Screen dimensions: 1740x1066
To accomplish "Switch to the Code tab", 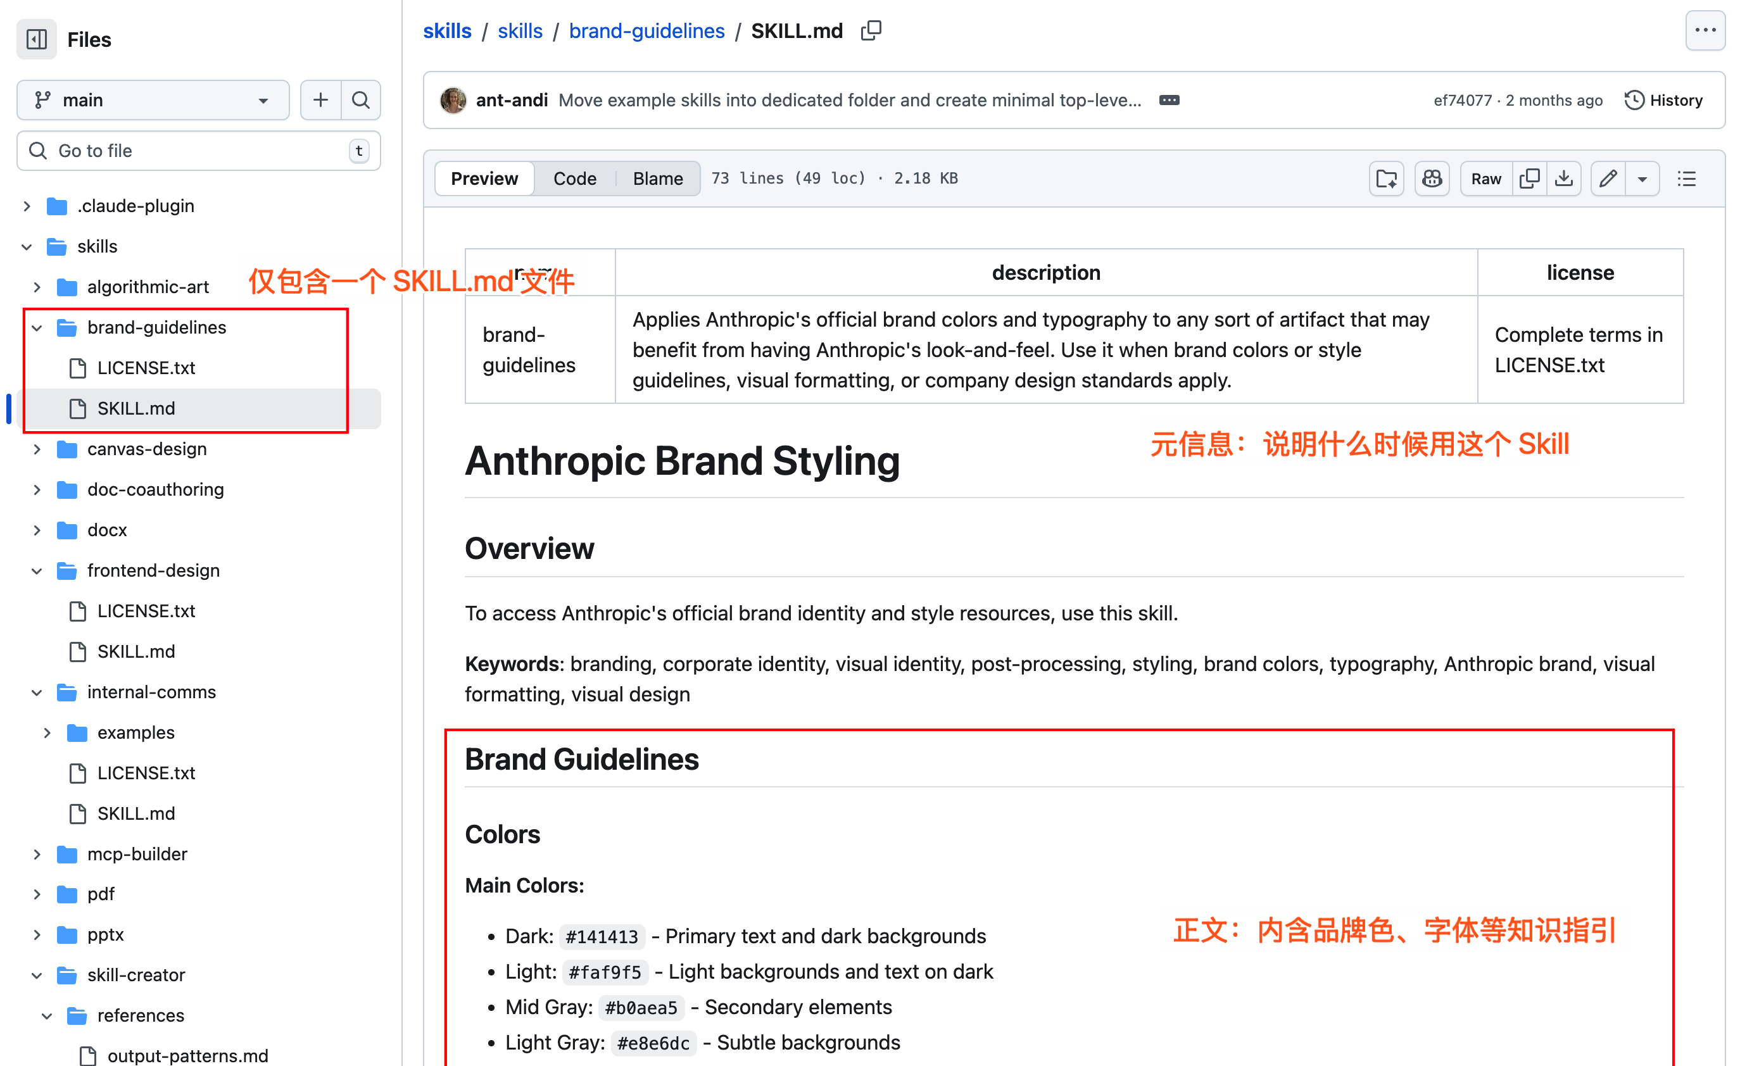I will (575, 178).
